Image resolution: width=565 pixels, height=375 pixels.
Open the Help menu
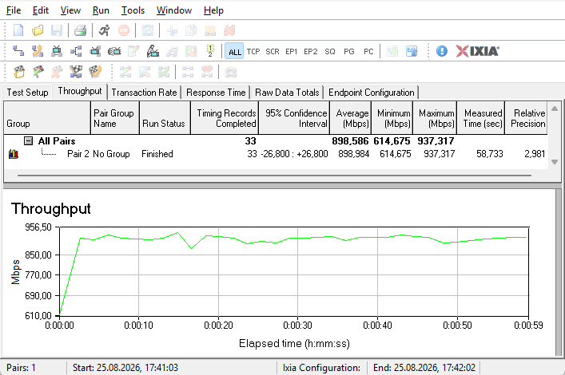point(213,10)
